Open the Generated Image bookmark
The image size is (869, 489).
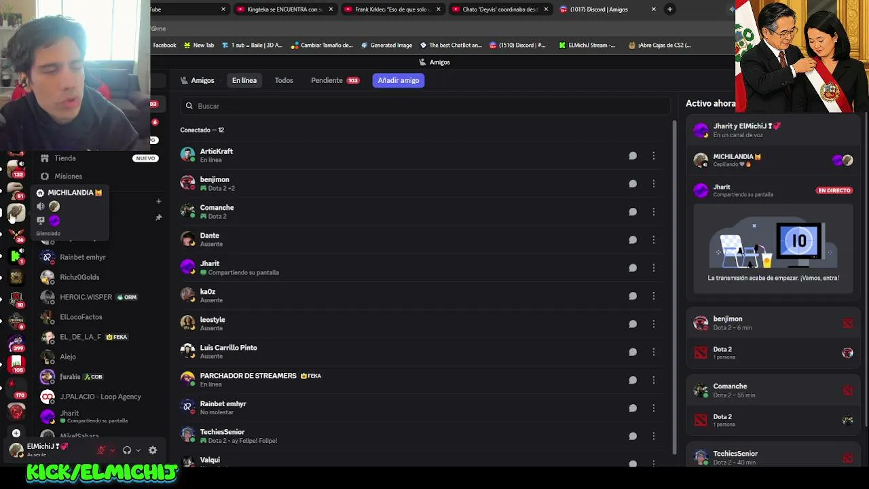[386, 46]
